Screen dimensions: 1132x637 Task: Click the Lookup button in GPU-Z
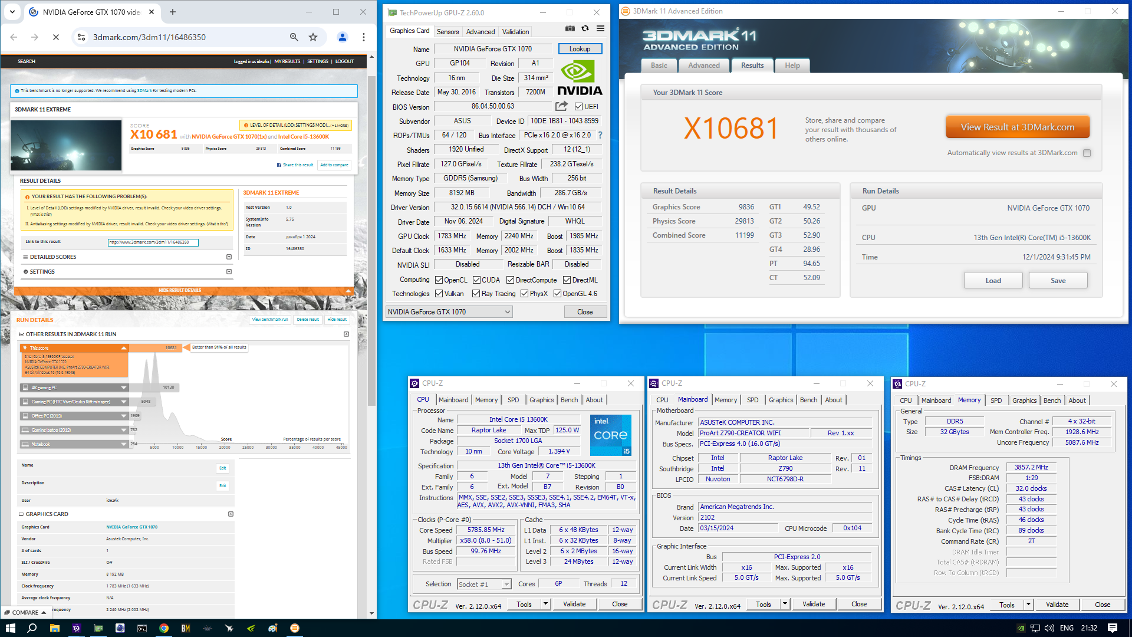tap(580, 49)
